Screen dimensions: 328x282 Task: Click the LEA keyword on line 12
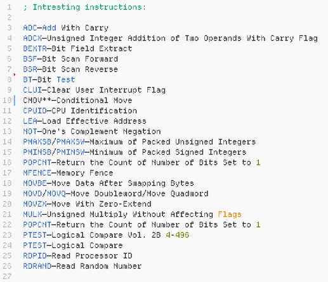(30, 121)
